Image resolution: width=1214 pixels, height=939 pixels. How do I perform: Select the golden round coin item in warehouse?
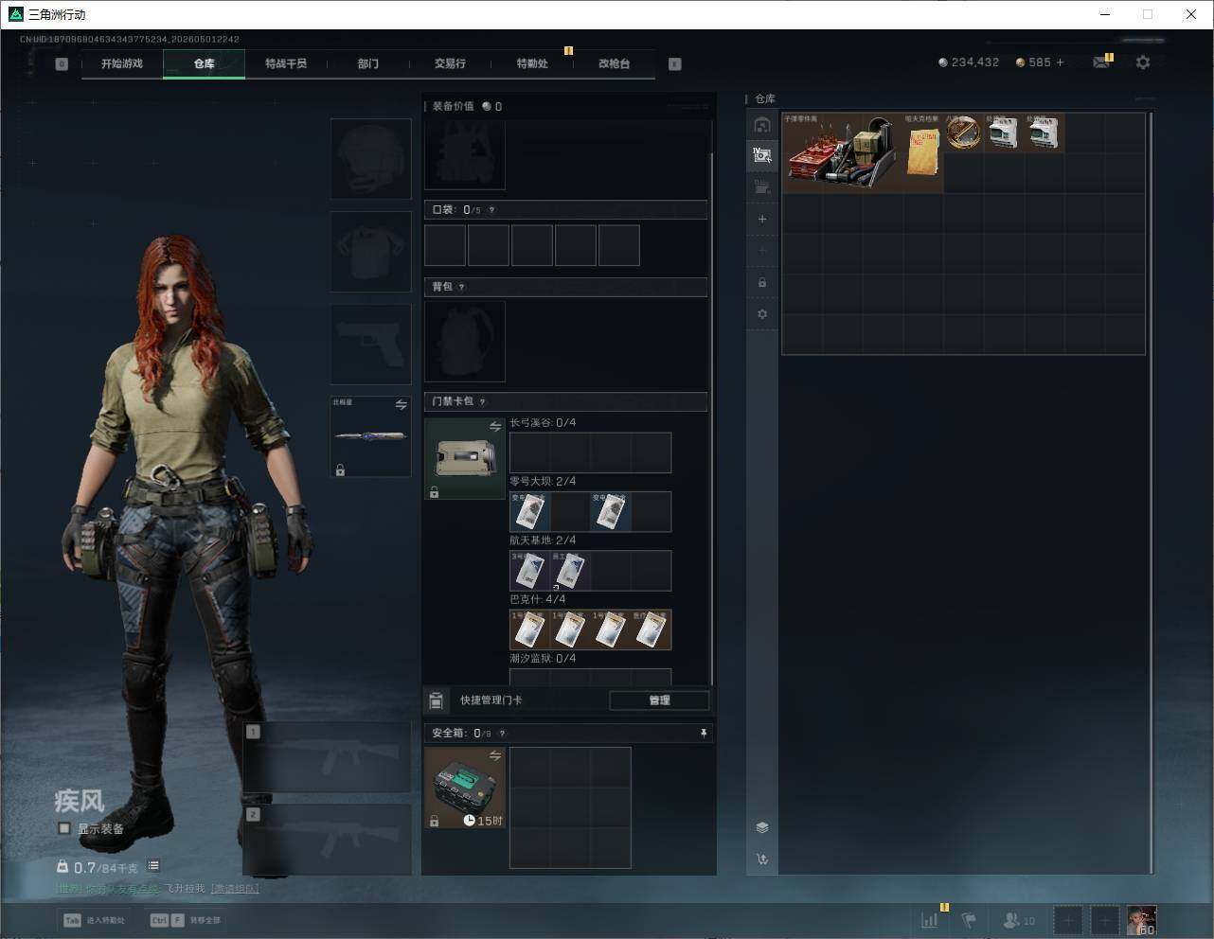tap(963, 133)
